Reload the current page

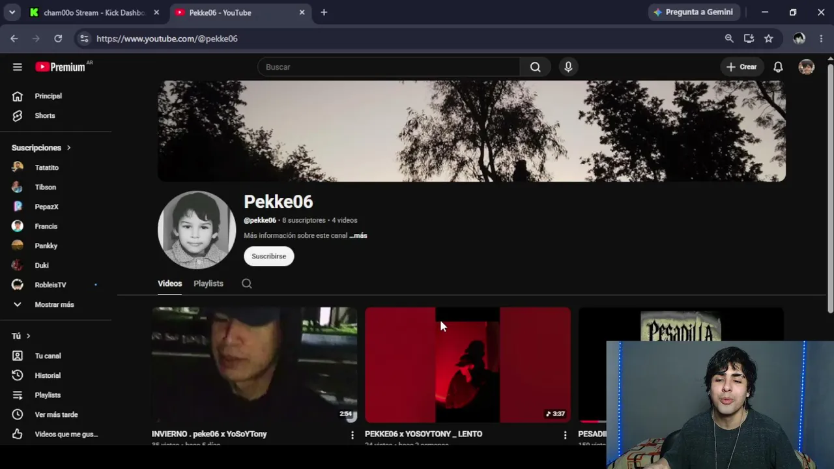(x=58, y=38)
